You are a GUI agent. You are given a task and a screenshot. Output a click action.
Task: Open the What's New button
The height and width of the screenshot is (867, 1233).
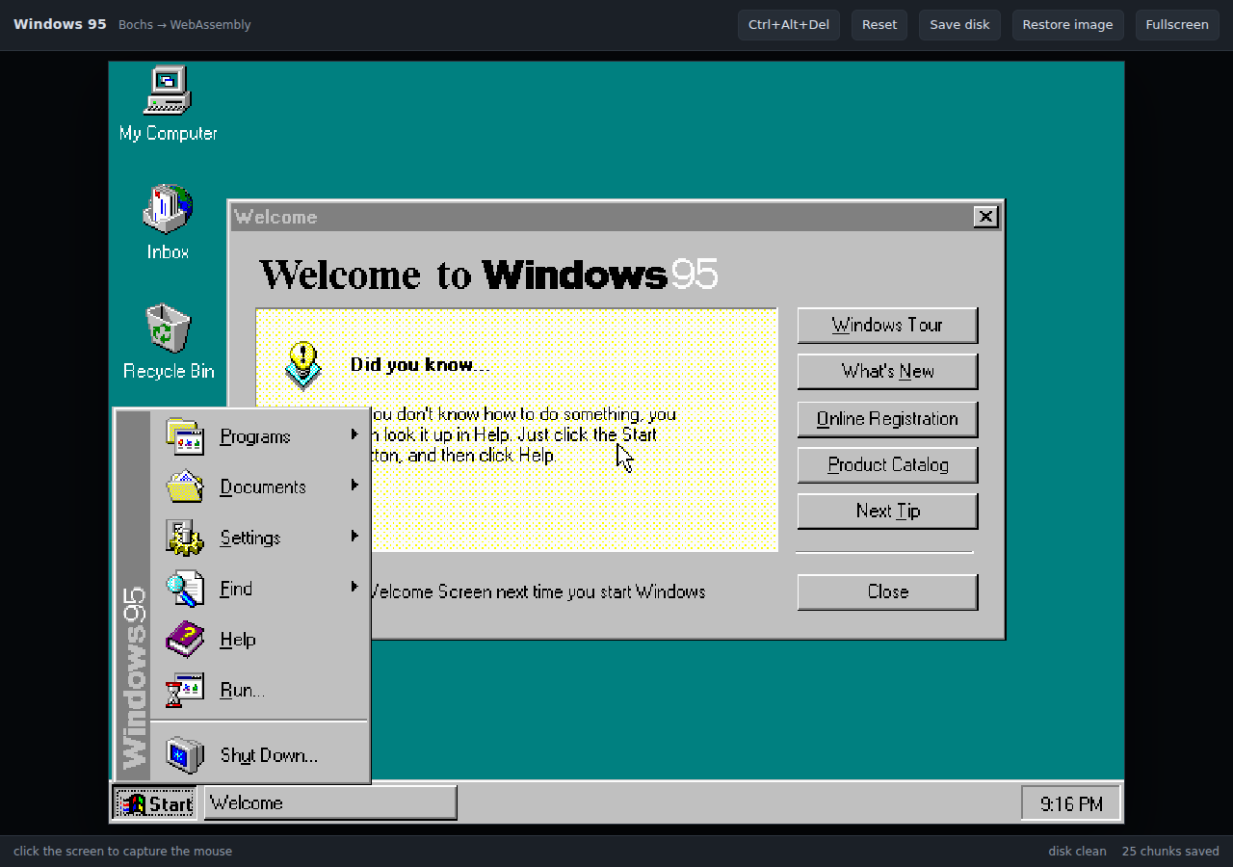[x=887, y=371]
